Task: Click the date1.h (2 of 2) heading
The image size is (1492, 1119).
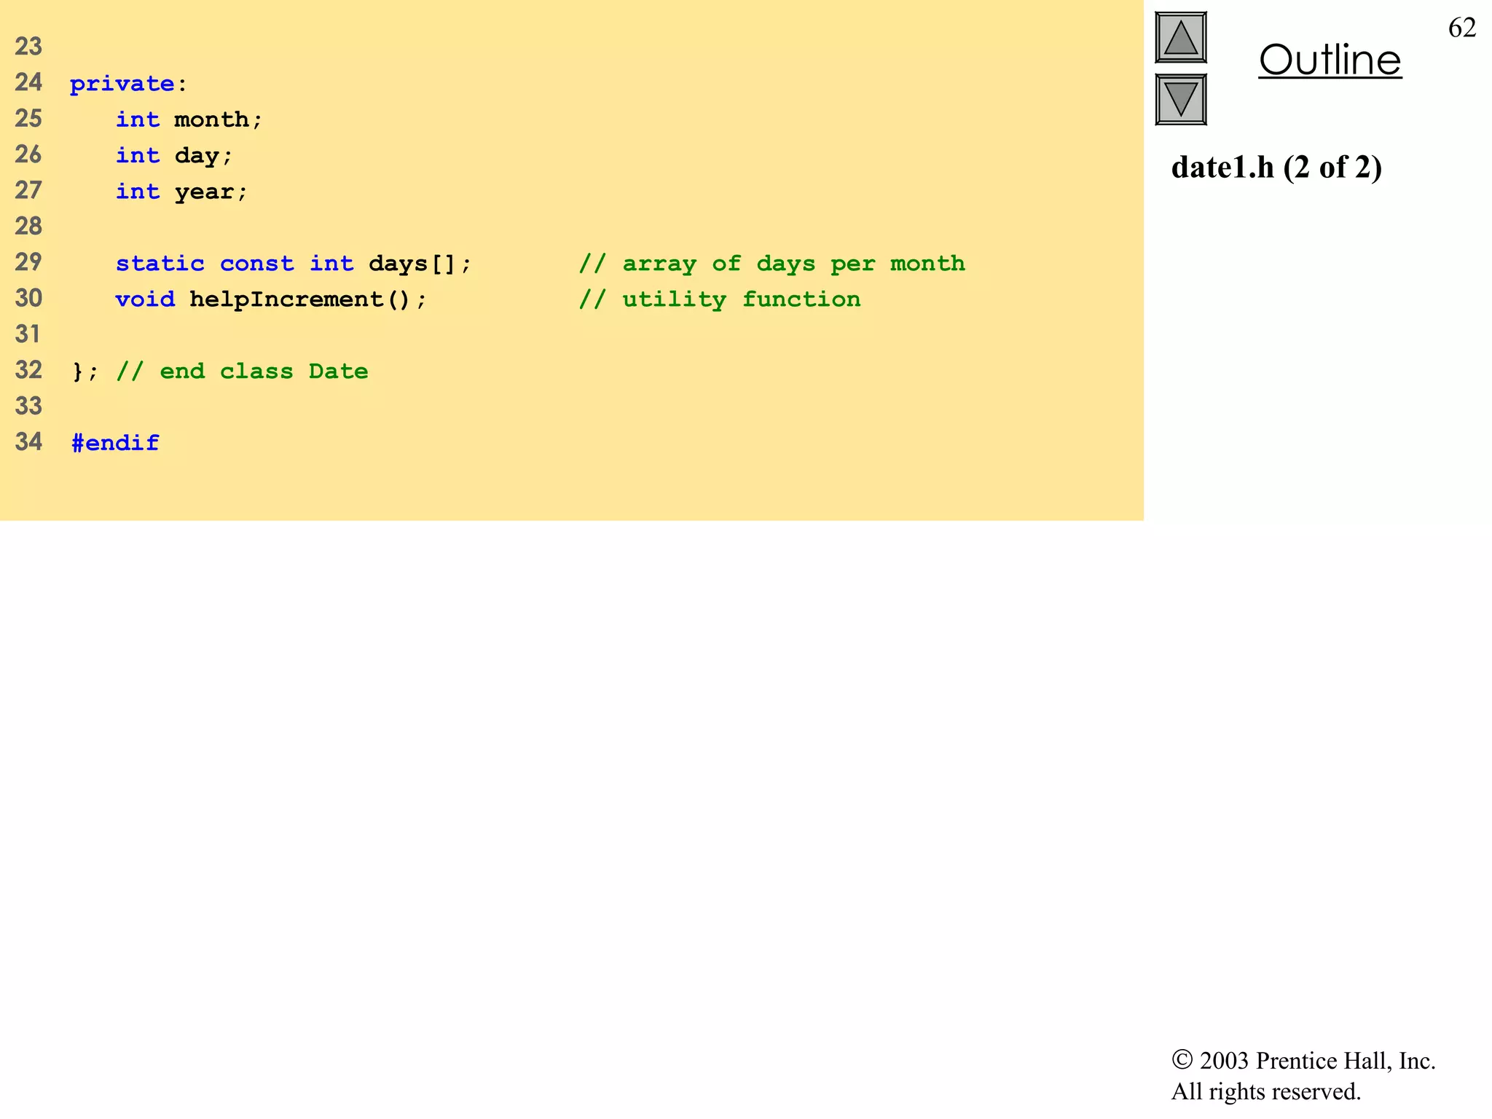Action: pyautogui.click(x=1276, y=168)
